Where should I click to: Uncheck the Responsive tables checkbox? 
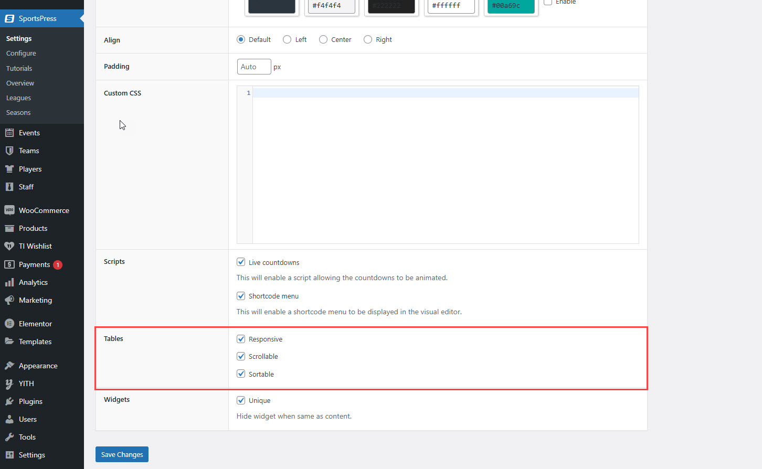[241, 339]
